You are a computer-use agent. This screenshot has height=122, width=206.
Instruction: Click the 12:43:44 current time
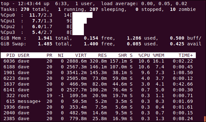tap(29, 4)
